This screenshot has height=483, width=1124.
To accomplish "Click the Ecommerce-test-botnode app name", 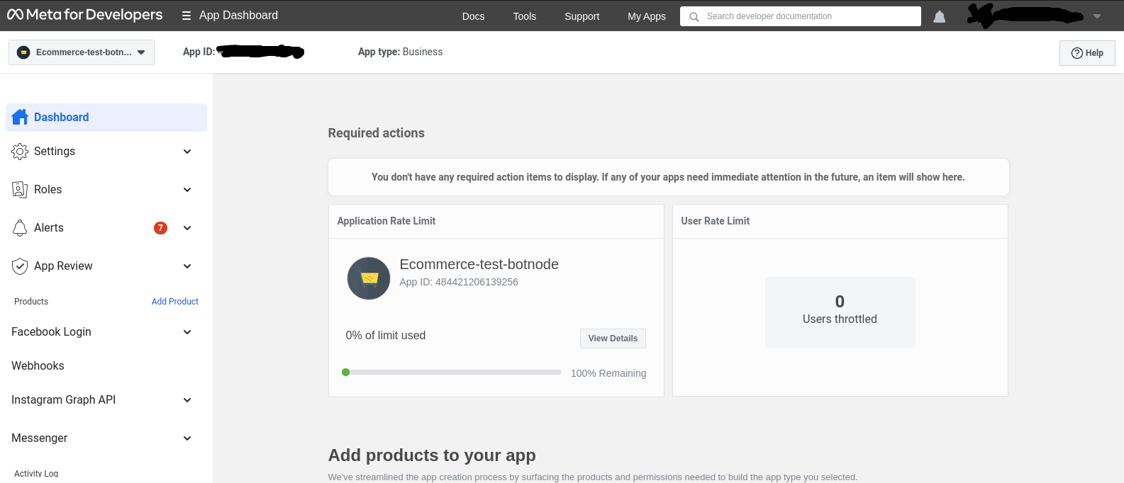I will [479, 264].
